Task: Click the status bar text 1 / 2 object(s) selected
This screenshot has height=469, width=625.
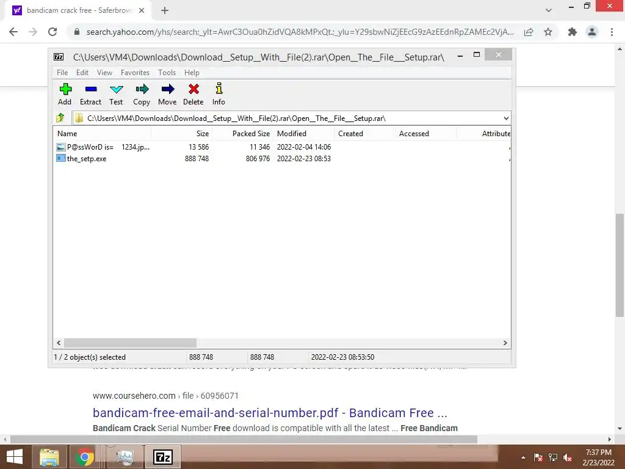Action: pyautogui.click(x=90, y=357)
